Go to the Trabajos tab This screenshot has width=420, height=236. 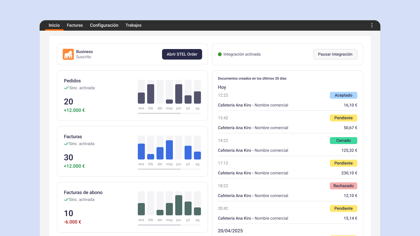(133, 25)
